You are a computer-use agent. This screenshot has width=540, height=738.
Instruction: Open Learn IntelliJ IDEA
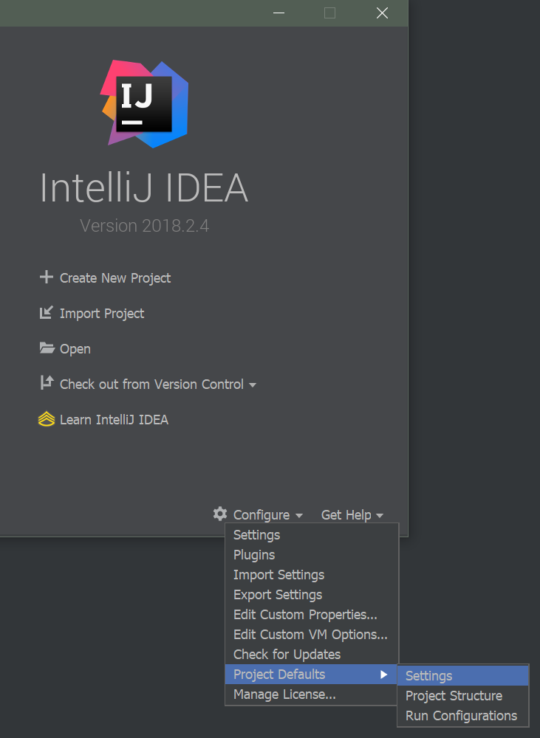114,420
